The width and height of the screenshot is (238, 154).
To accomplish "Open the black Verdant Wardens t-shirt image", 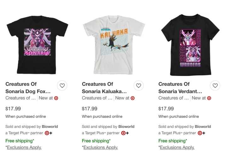I will pos(190,44).
